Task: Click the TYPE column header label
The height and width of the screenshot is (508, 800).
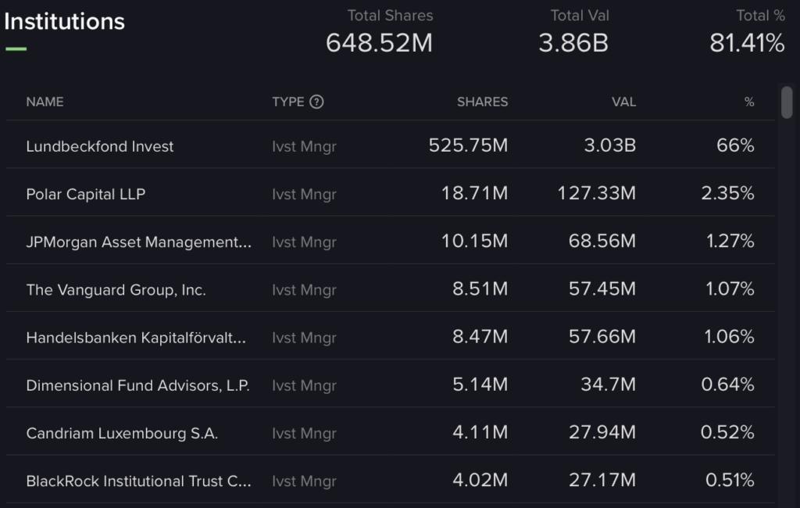Action: pyautogui.click(x=287, y=102)
